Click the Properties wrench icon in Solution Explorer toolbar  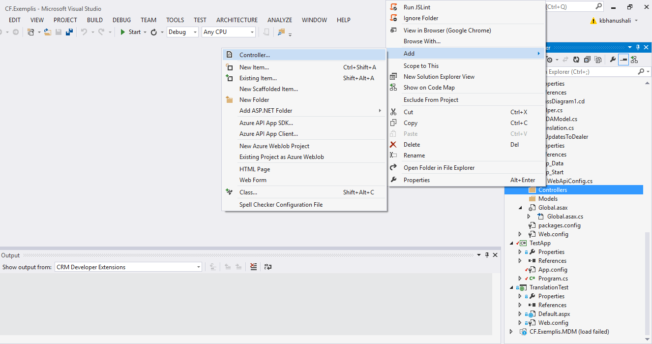(613, 60)
